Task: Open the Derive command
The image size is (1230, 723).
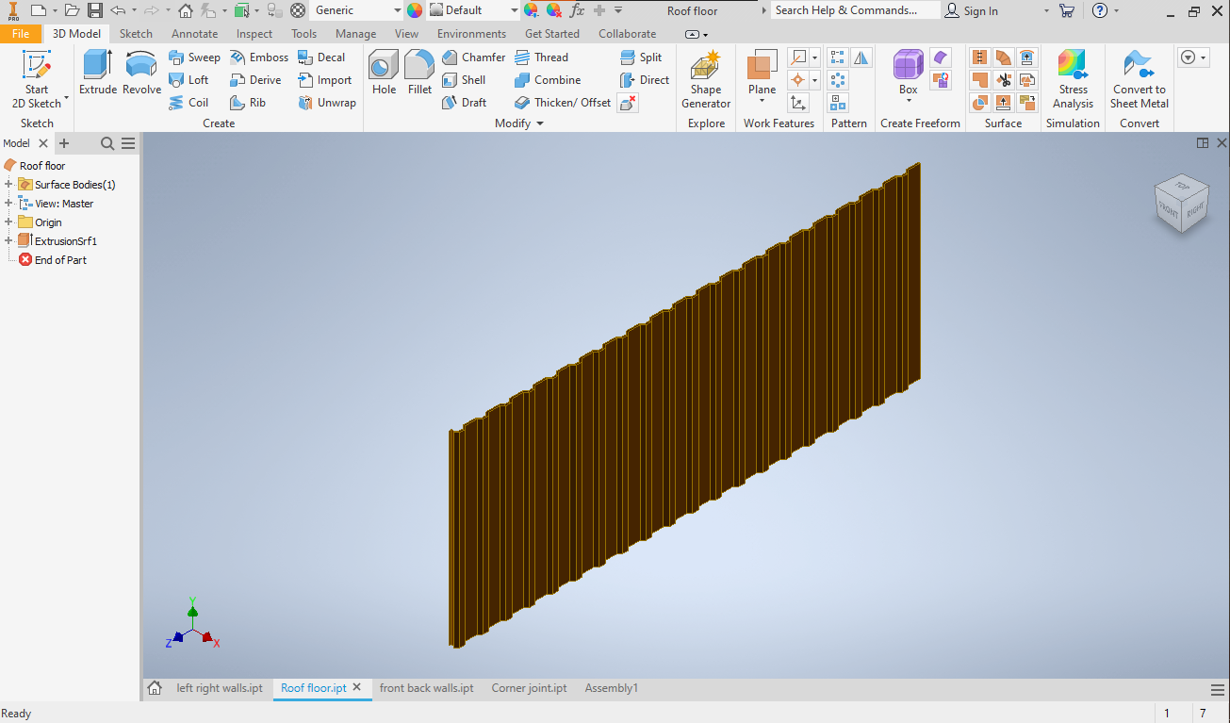Action: (x=255, y=80)
